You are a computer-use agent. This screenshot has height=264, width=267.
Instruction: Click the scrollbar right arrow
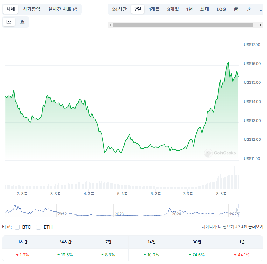pos(261,25)
